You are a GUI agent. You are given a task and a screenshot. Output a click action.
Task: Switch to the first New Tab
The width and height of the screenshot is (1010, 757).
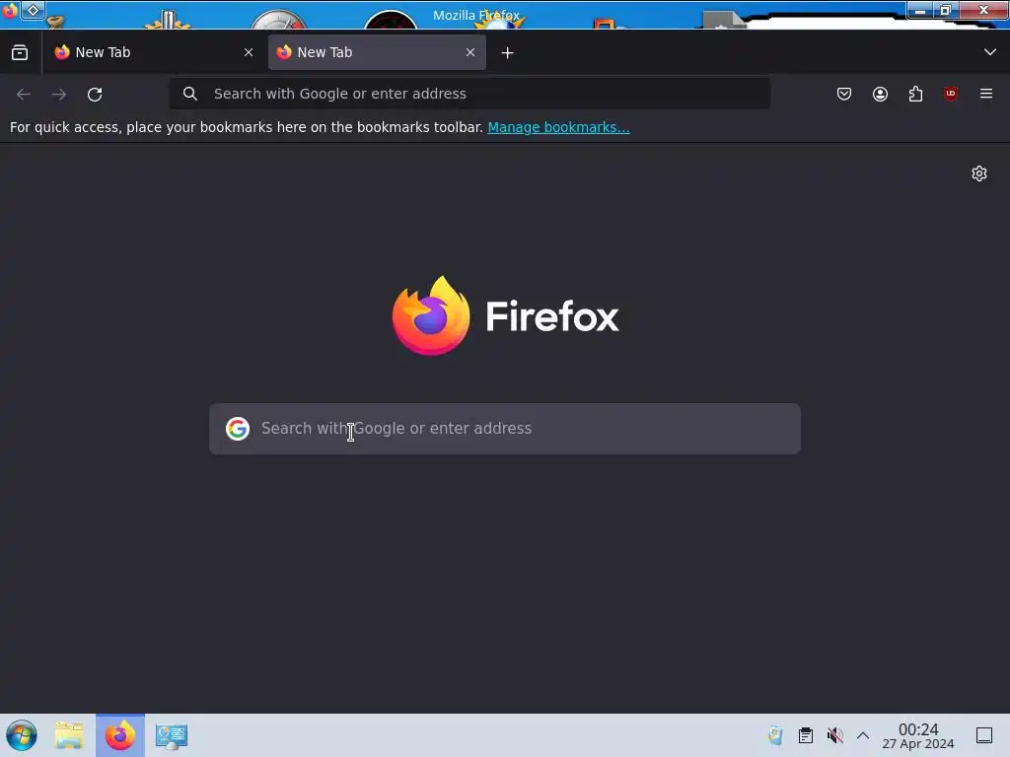coord(153,52)
